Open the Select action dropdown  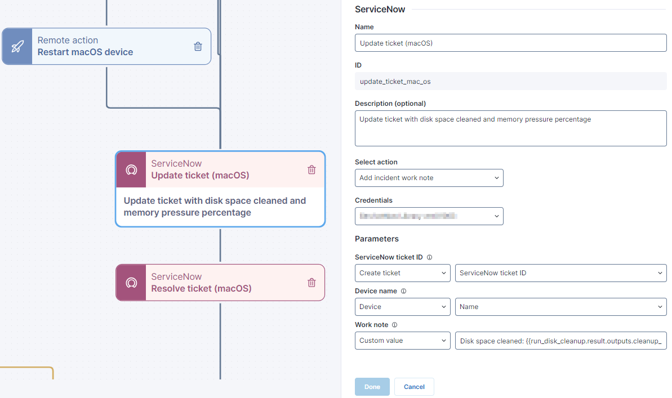[429, 178]
